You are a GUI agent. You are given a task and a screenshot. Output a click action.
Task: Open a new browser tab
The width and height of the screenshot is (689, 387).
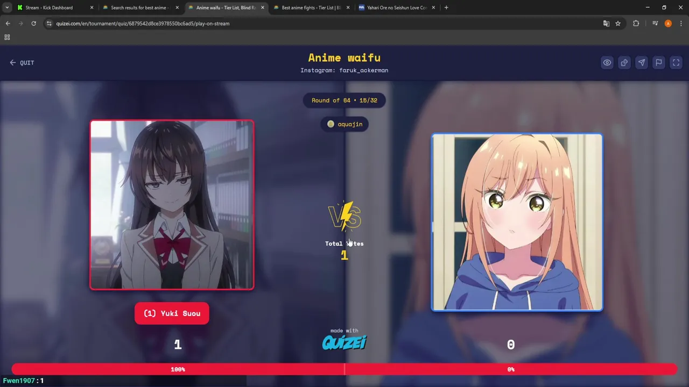(446, 8)
